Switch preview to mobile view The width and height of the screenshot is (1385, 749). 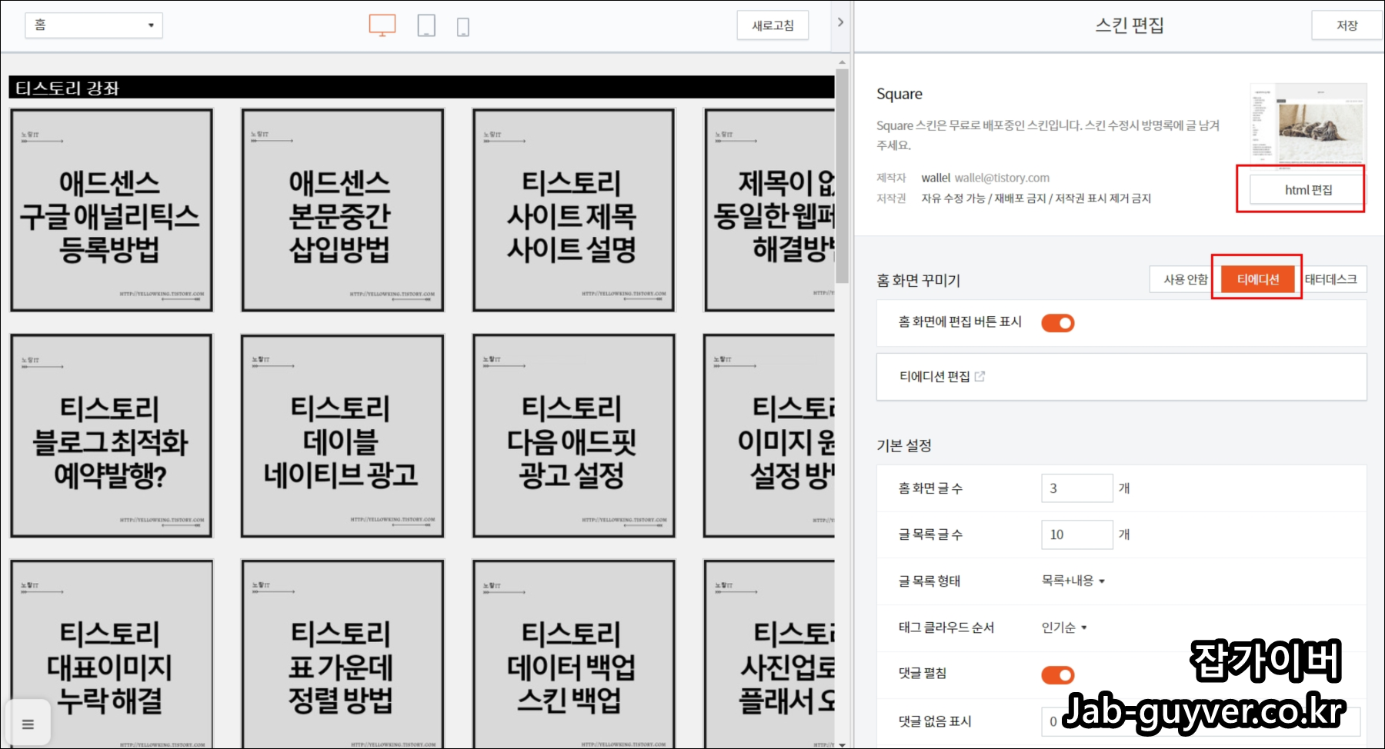tap(463, 25)
